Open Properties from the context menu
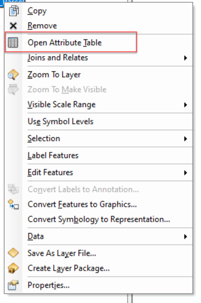Image resolution: width=201 pixels, height=303 pixels. [x=49, y=285]
